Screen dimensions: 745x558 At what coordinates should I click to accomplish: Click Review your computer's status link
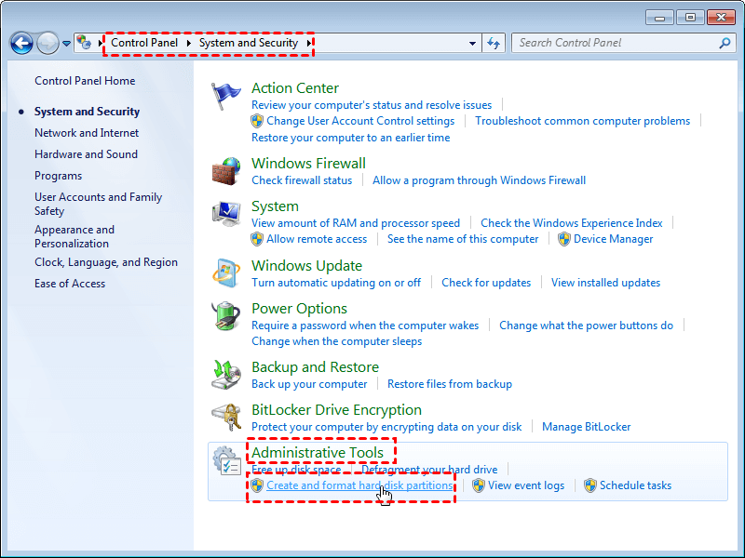(x=372, y=105)
